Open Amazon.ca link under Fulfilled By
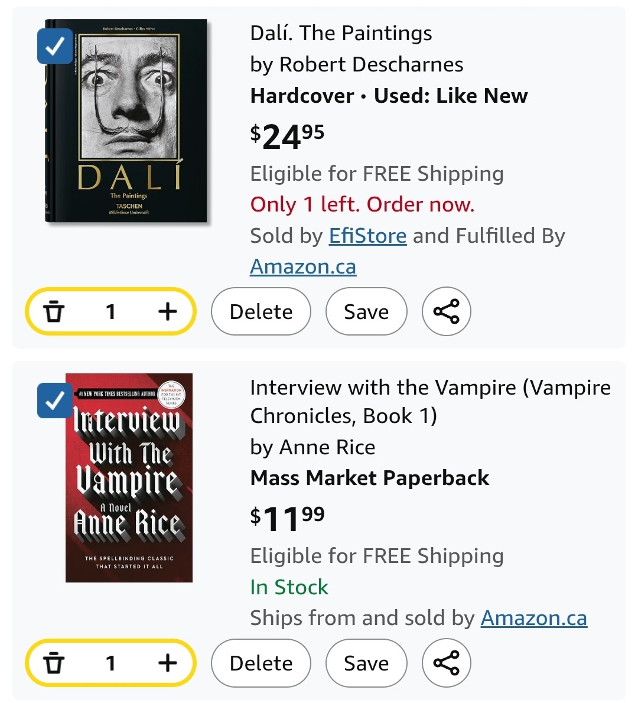Viewport: 638px width, 703px height. click(x=303, y=267)
